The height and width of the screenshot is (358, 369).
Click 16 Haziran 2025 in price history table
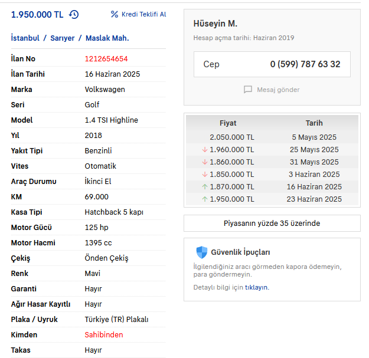(x=314, y=186)
